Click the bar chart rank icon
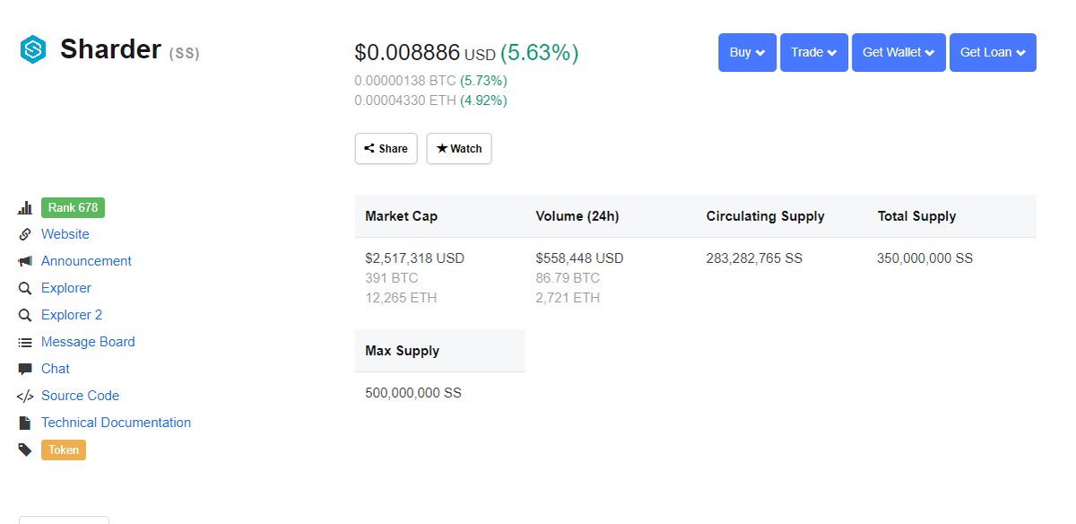 [x=25, y=208]
